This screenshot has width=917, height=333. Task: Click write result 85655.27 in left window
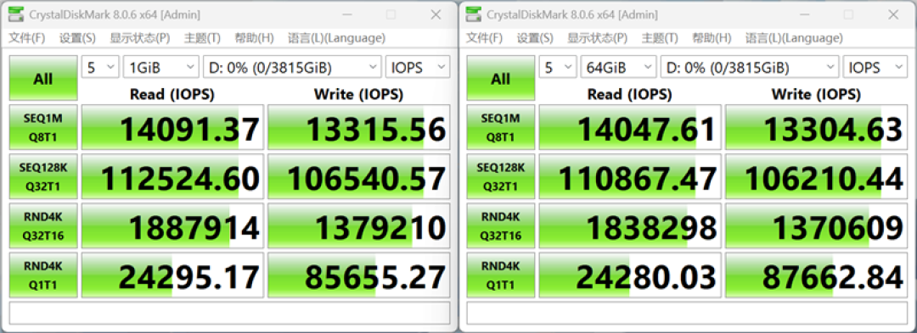359,275
